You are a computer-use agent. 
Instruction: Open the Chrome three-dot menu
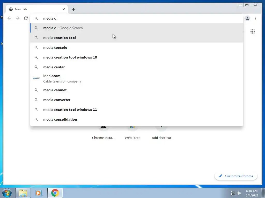[256, 18]
